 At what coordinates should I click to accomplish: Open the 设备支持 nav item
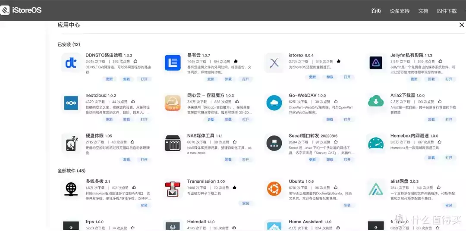400,11
